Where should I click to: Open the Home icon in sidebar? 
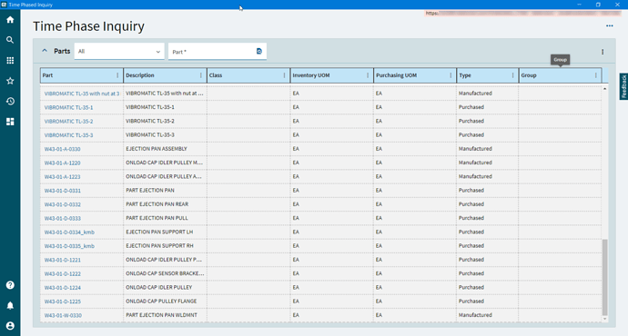(10, 20)
